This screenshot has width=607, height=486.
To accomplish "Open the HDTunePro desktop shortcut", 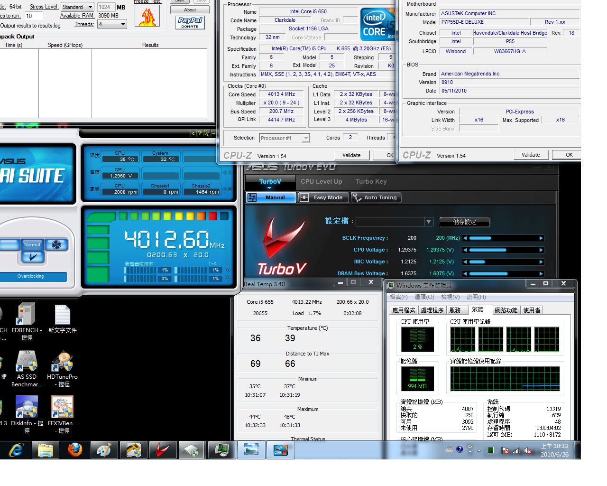I will point(62,369).
